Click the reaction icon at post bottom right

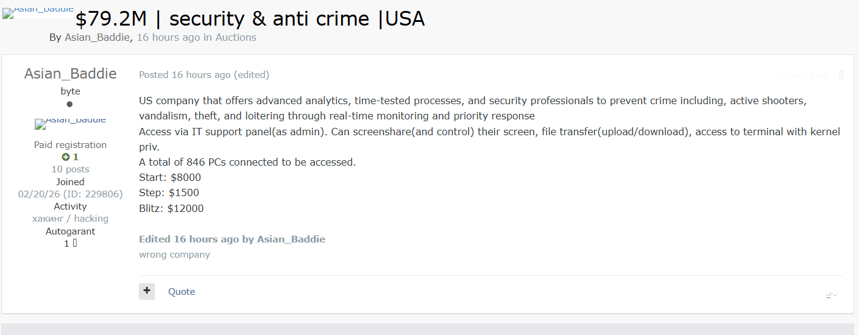pos(831,293)
